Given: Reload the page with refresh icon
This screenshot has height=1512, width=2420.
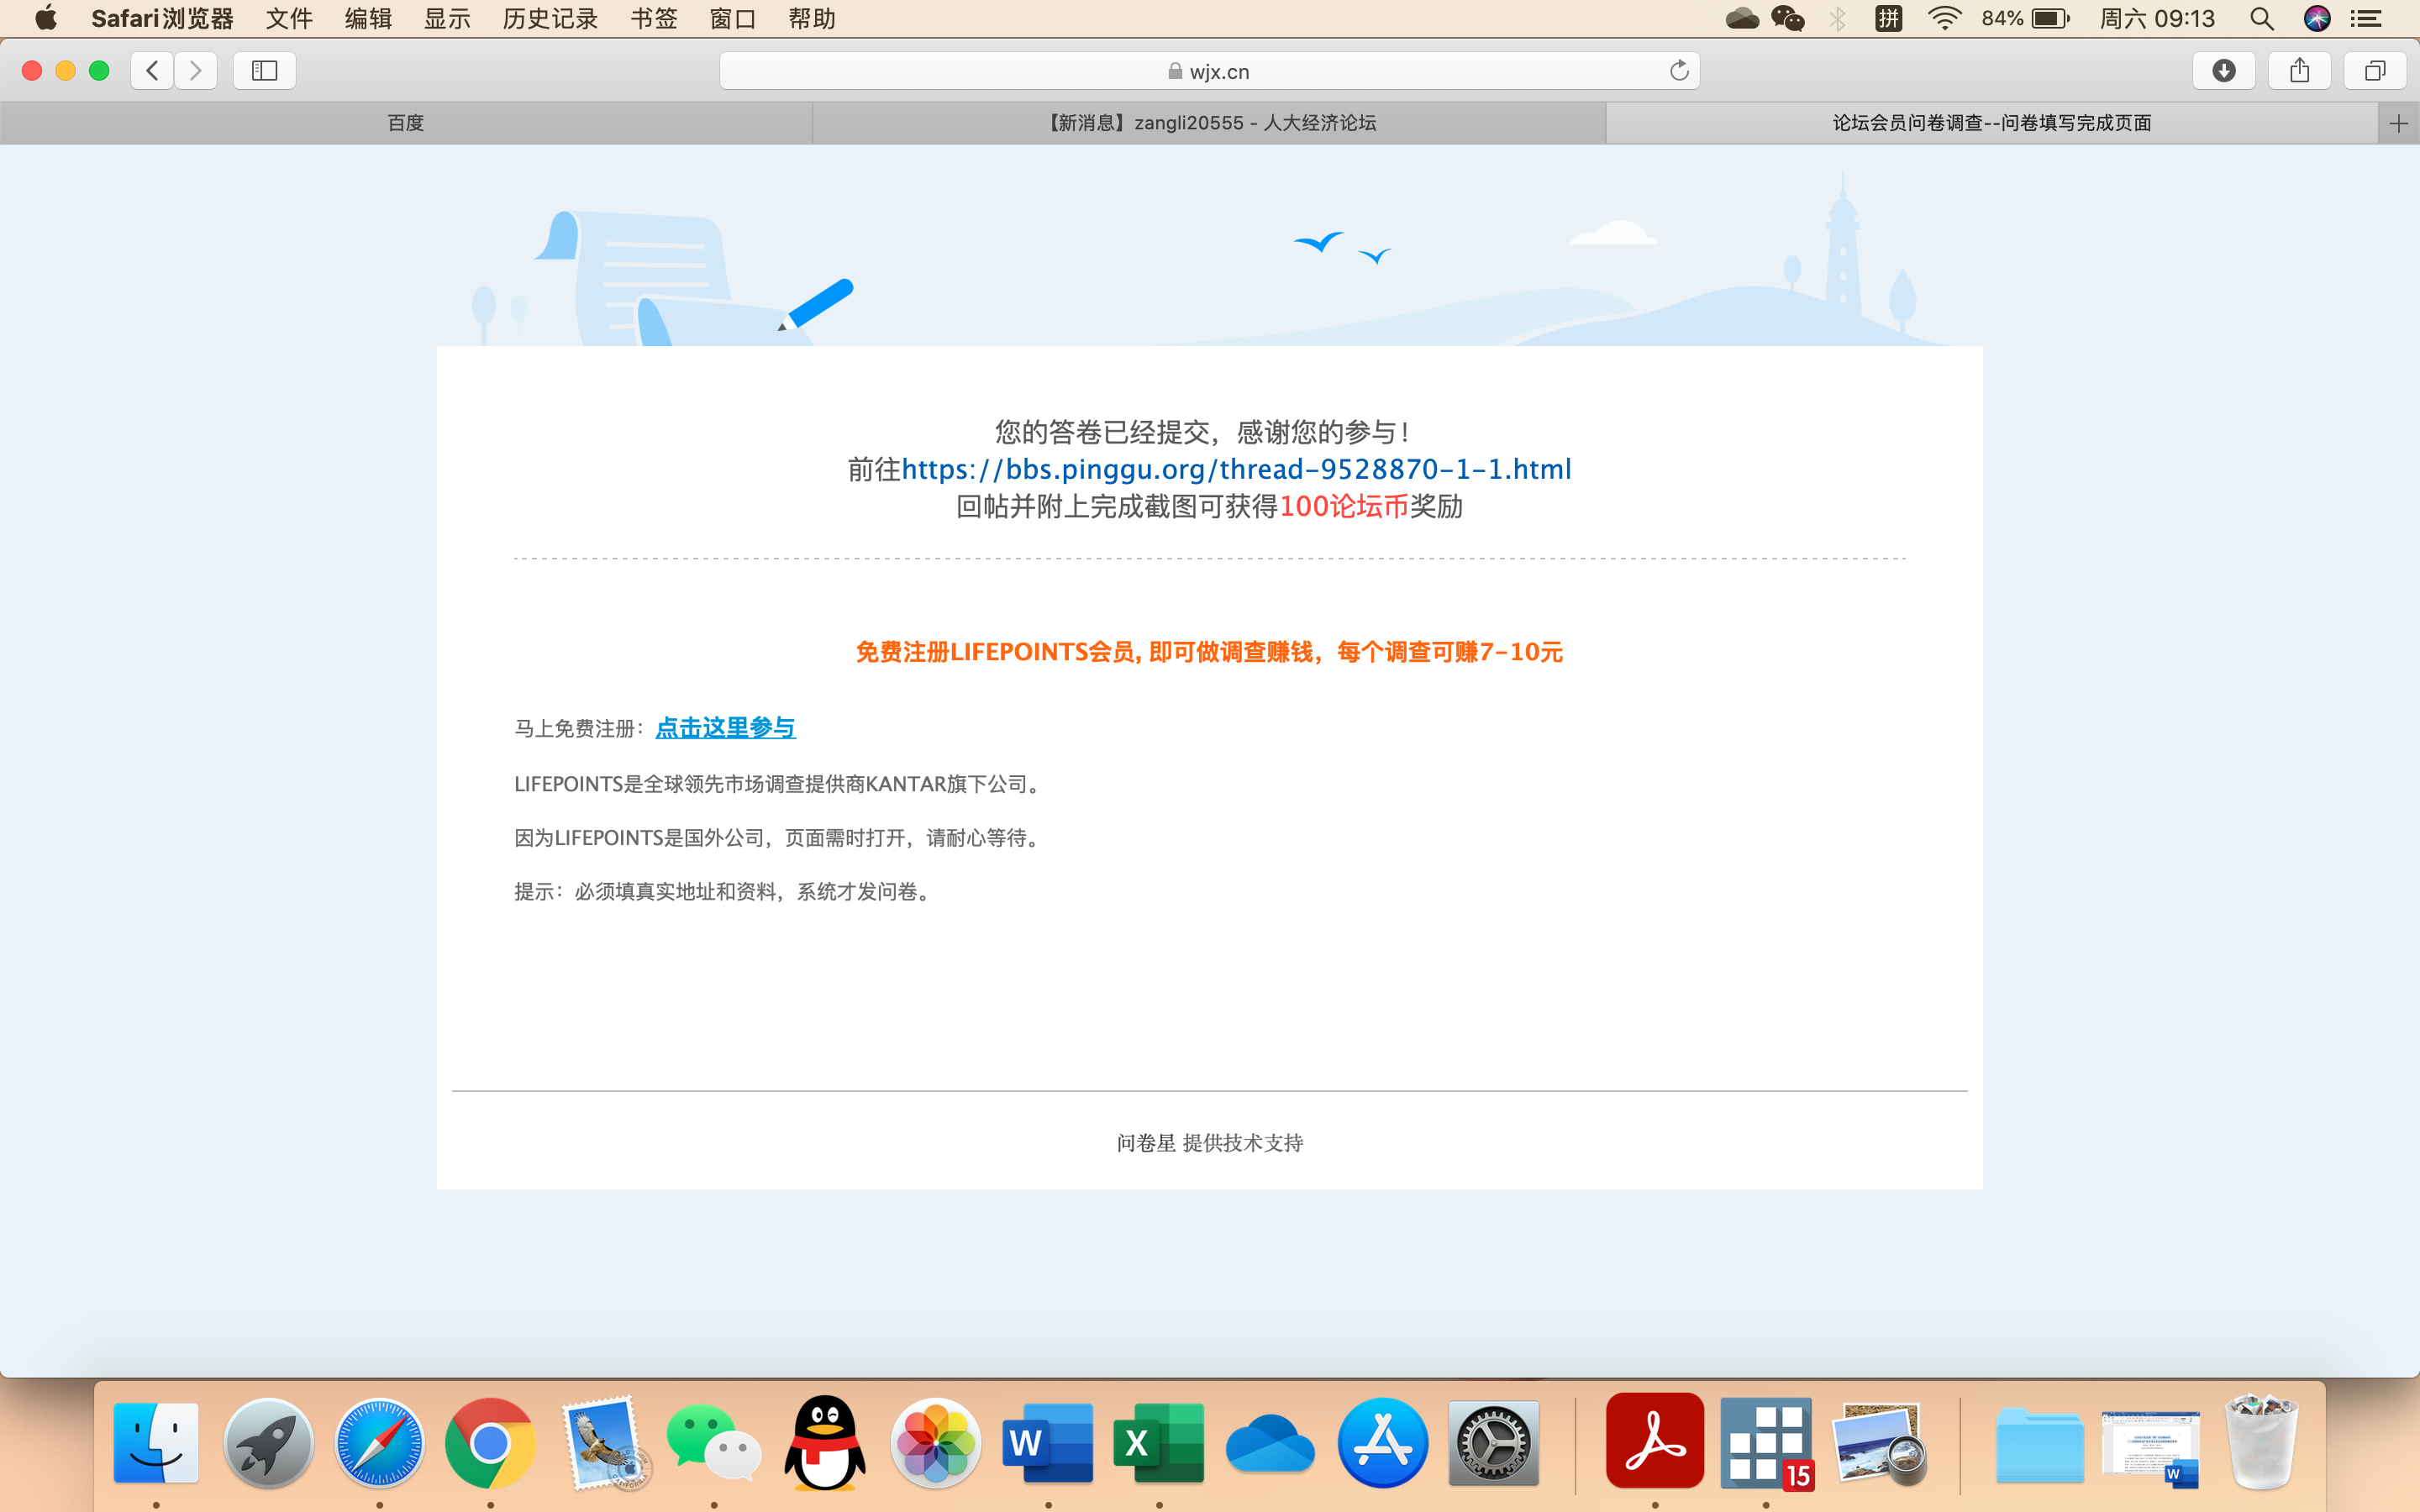Looking at the screenshot, I should click(1679, 70).
